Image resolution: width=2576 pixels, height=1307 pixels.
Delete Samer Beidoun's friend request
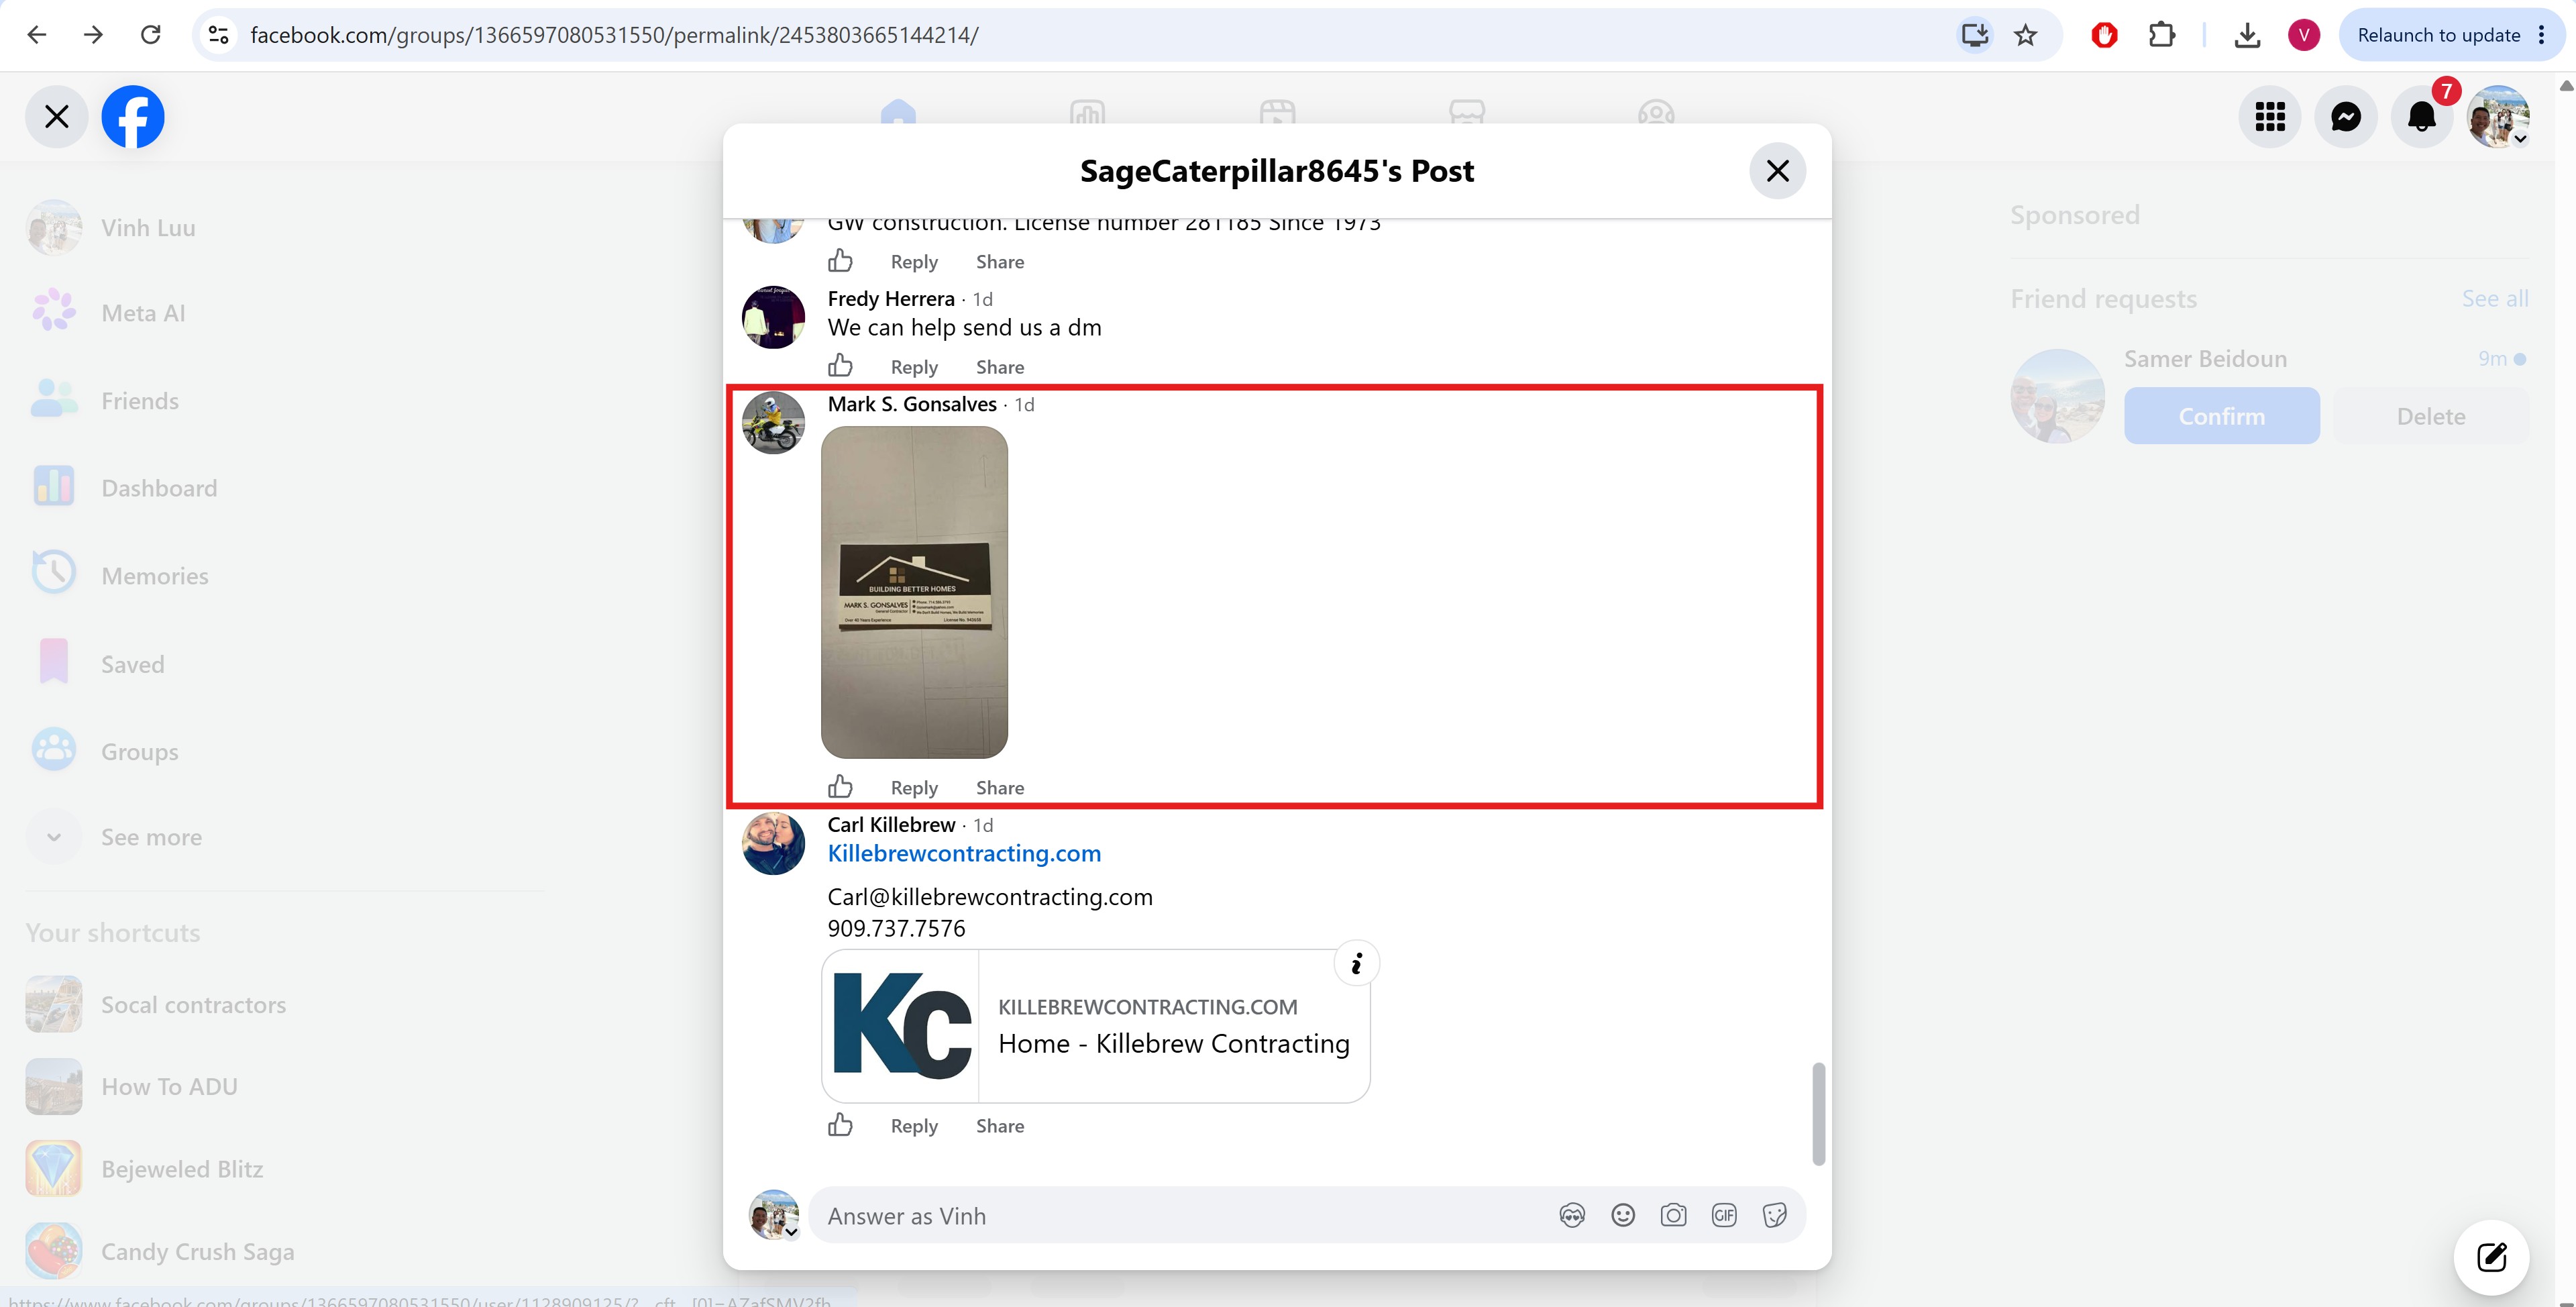[2431, 416]
